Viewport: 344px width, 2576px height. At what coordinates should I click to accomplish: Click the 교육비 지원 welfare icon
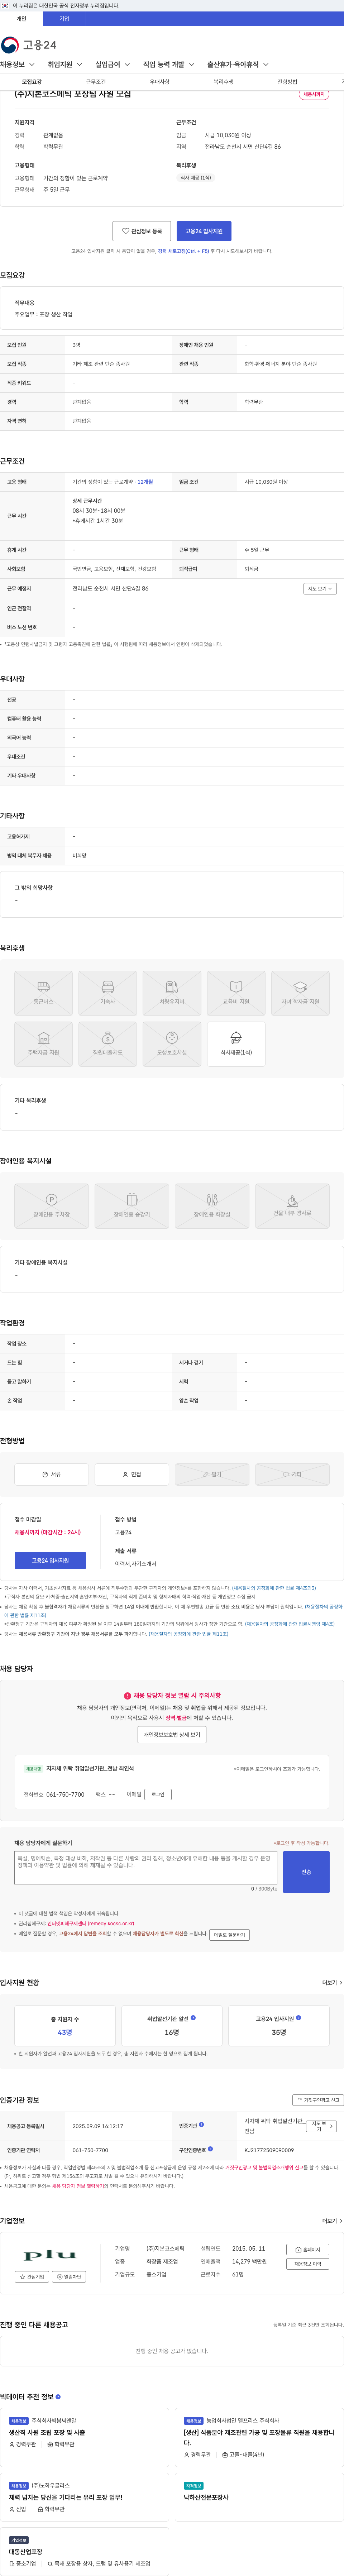pos(236,993)
